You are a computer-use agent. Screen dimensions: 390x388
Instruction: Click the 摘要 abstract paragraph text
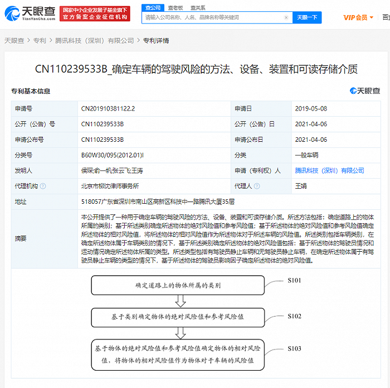[x=227, y=239]
